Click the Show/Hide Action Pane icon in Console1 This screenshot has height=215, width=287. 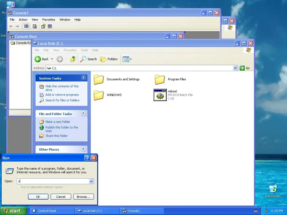[x=50, y=26]
